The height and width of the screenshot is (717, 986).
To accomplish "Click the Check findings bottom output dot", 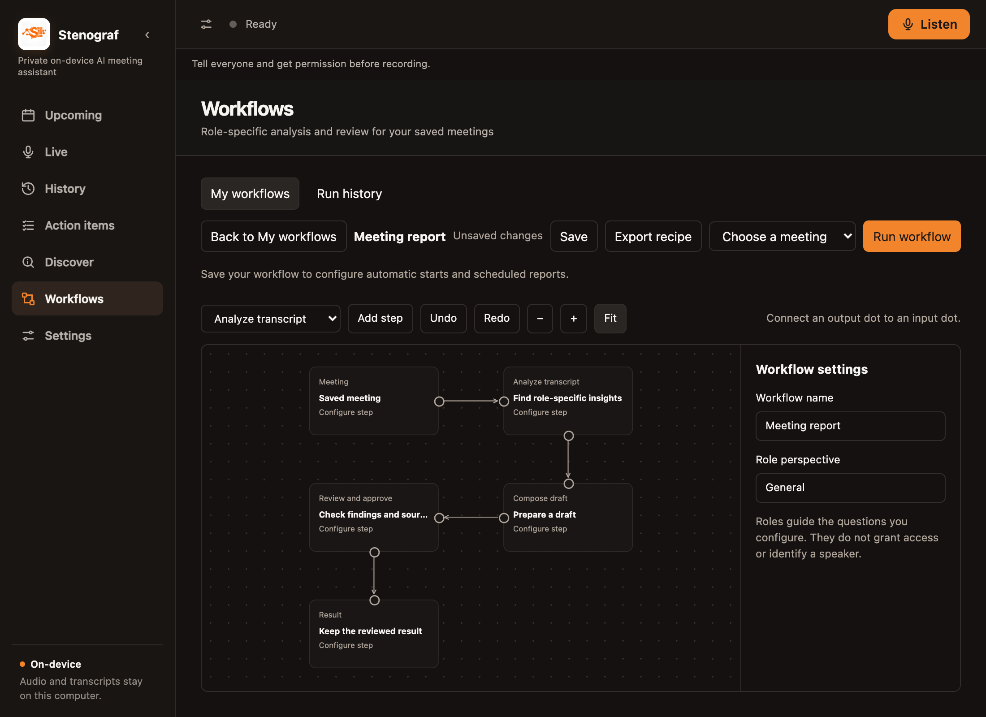I will [x=374, y=552].
